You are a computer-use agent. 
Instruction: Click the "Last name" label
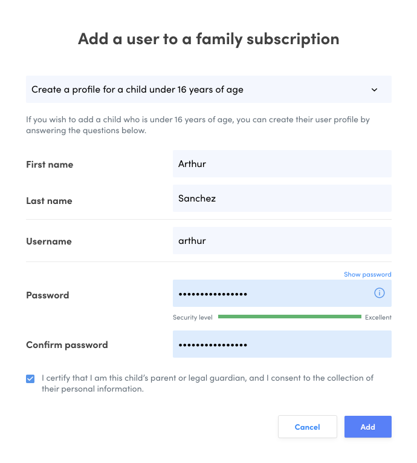click(49, 201)
